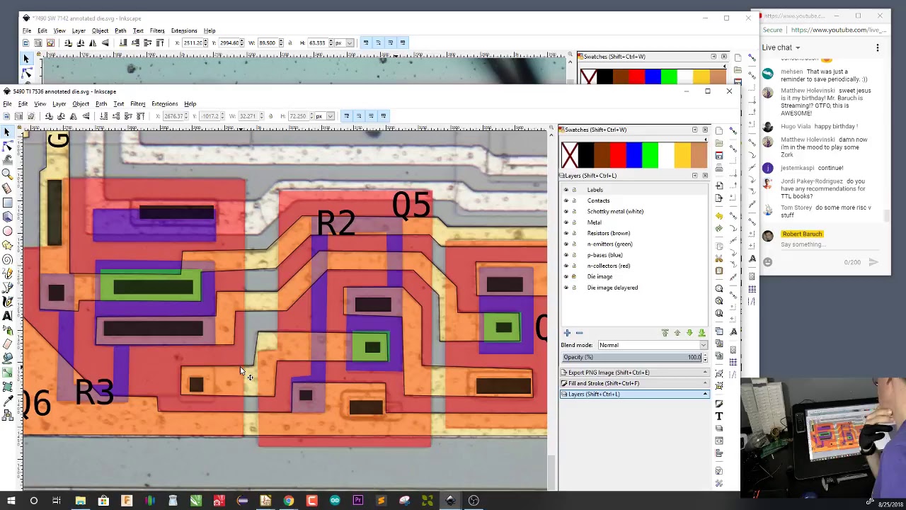Select the Gradient tool

tap(7, 373)
